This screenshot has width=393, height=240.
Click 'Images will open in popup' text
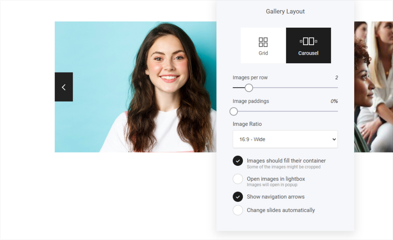tap(272, 185)
